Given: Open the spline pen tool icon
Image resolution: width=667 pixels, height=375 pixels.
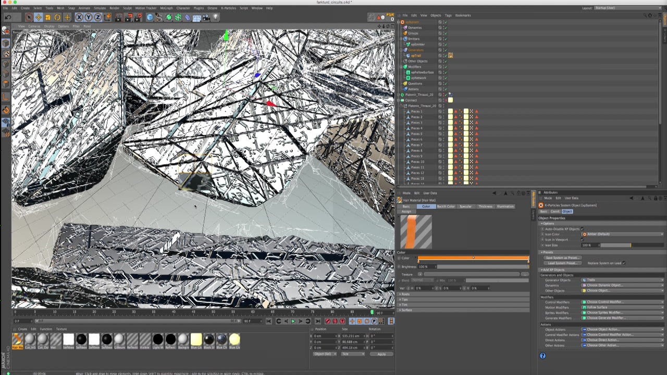Looking at the screenshot, I should (x=159, y=17).
